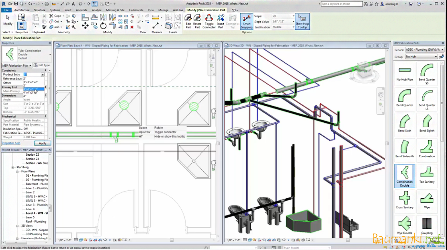Open Level 5 in Project Browser
This screenshot has width=447, height=250.
pyautogui.click(x=30, y=217)
